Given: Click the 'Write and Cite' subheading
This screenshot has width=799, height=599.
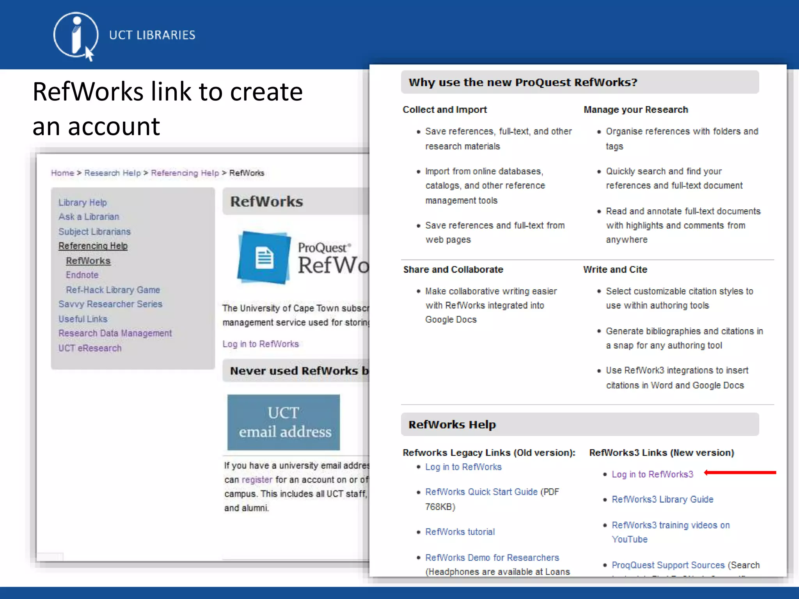Looking at the screenshot, I should tap(615, 269).
